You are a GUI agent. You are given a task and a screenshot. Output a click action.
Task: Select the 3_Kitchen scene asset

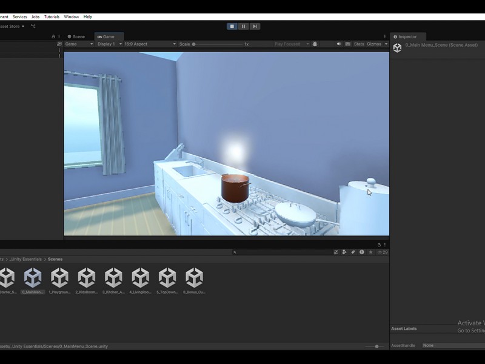pyautogui.click(x=113, y=278)
